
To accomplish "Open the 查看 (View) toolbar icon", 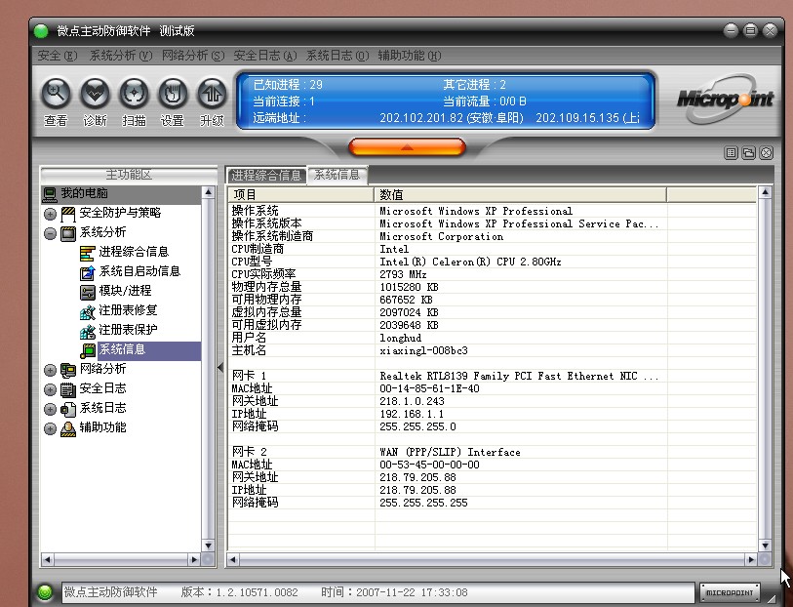I will (x=56, y=94).
